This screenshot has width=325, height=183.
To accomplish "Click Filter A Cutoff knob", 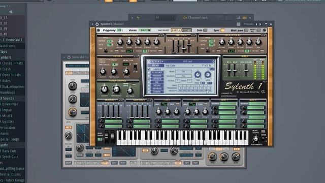I will click(103, 72).
